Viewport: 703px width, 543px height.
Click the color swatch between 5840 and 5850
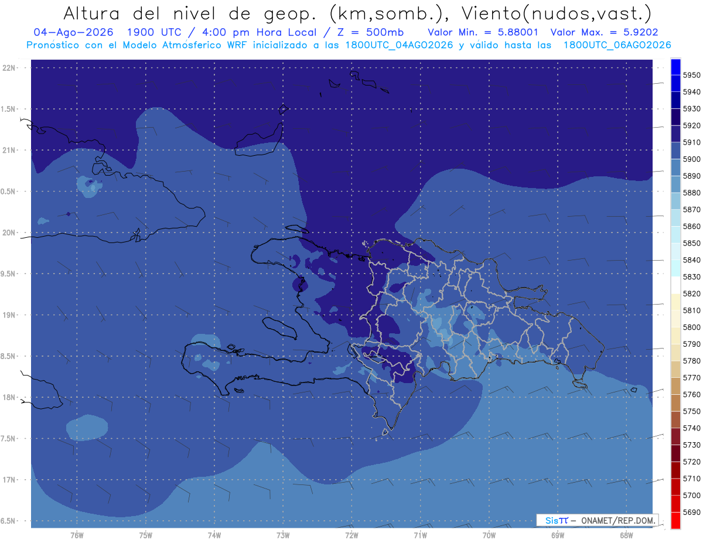675,251
